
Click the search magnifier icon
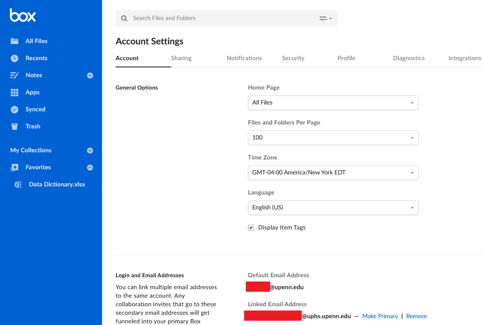[x=124, y=18]
